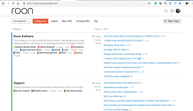Click the green Grammarly extension icon

click(156, 3)
